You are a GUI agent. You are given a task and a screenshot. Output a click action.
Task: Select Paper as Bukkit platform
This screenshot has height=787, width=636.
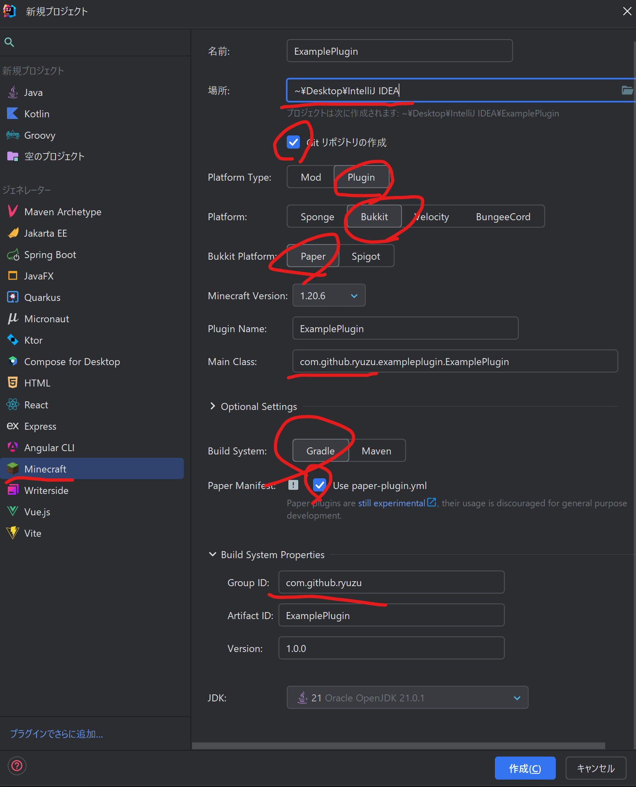pyautogui.click(x=313, y=256)
